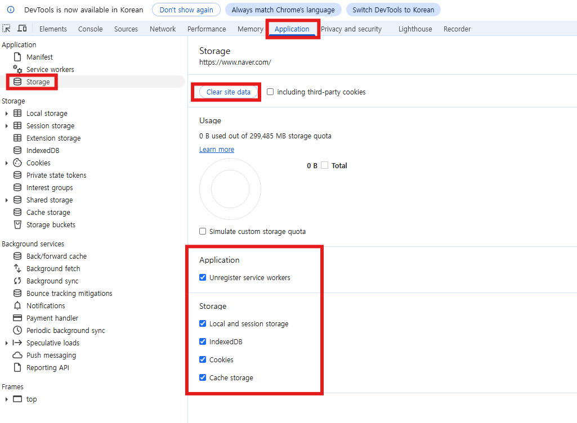Open the Performance tab
Viewport: 577px width, 423px height.
(x=207, y=29)
